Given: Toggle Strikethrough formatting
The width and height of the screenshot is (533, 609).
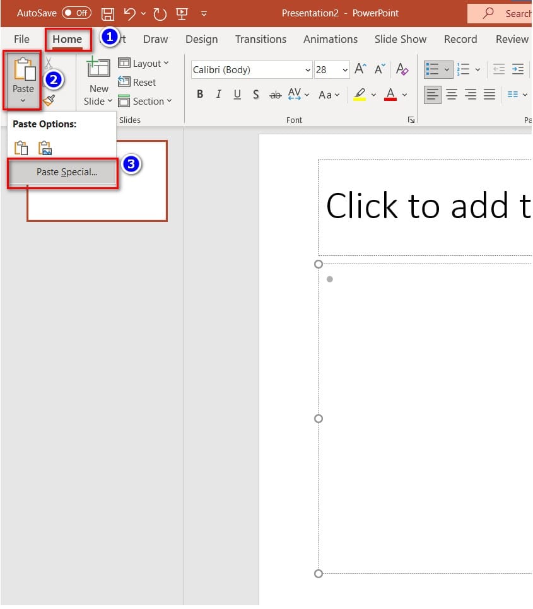Looking at the screenshot, I should point(276,95).
